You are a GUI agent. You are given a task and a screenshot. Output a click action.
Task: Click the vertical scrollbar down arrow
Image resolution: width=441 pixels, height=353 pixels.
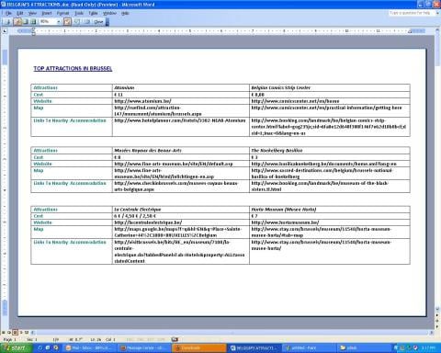(x=437, y=309)
